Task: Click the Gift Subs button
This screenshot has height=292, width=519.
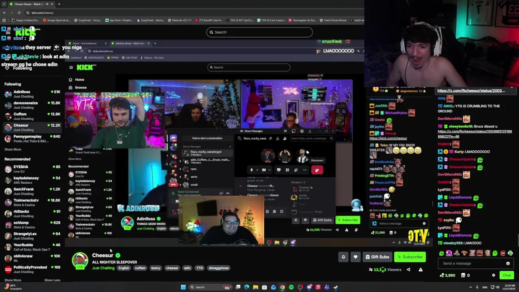Action: pyautogui.click(x=377, y=257)
